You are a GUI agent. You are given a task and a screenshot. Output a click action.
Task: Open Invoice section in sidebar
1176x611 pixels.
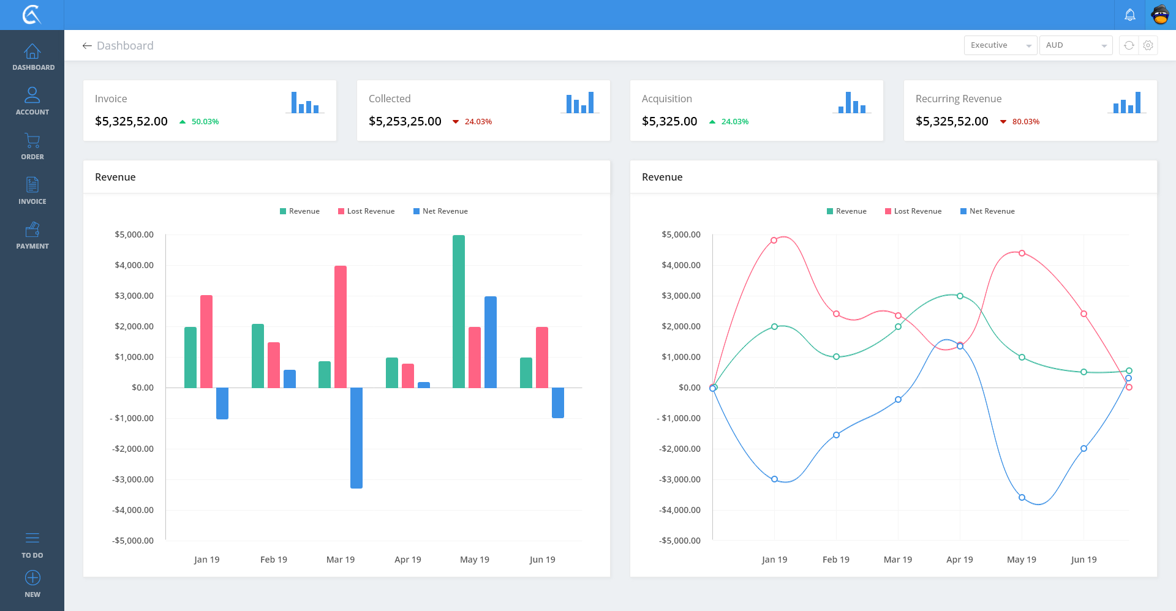(32, 190)
